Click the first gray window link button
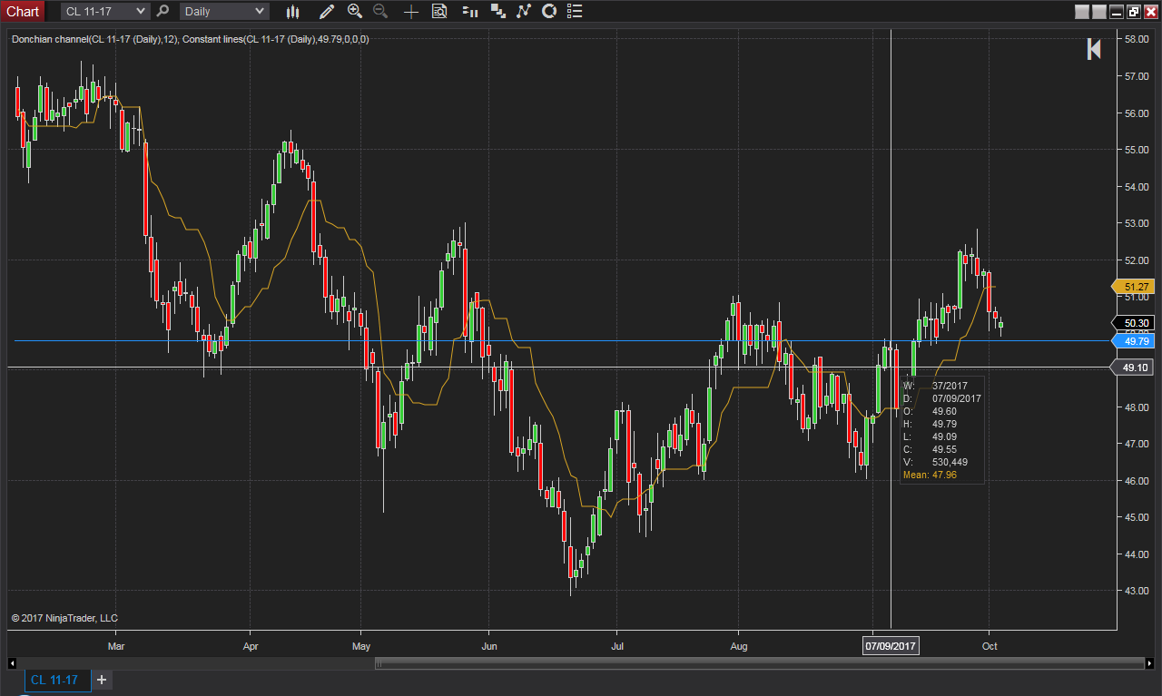Screen dimensions: 1162x696 1081,12
